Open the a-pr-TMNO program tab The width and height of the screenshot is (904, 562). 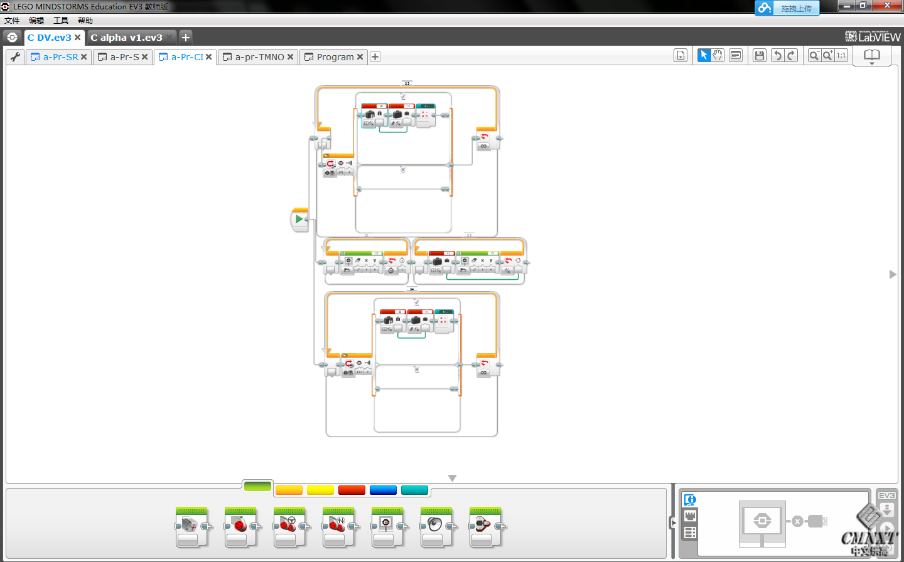coord(259,57)
